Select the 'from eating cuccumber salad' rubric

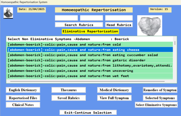pyautogui.click(x=90, y=55)
